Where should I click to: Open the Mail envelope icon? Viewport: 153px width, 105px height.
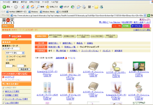tap(78, 7)
